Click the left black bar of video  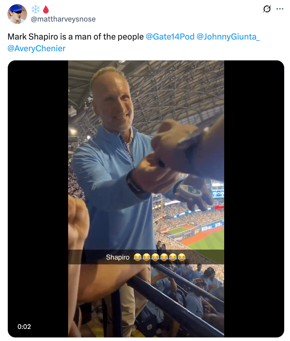pos(38,199)
